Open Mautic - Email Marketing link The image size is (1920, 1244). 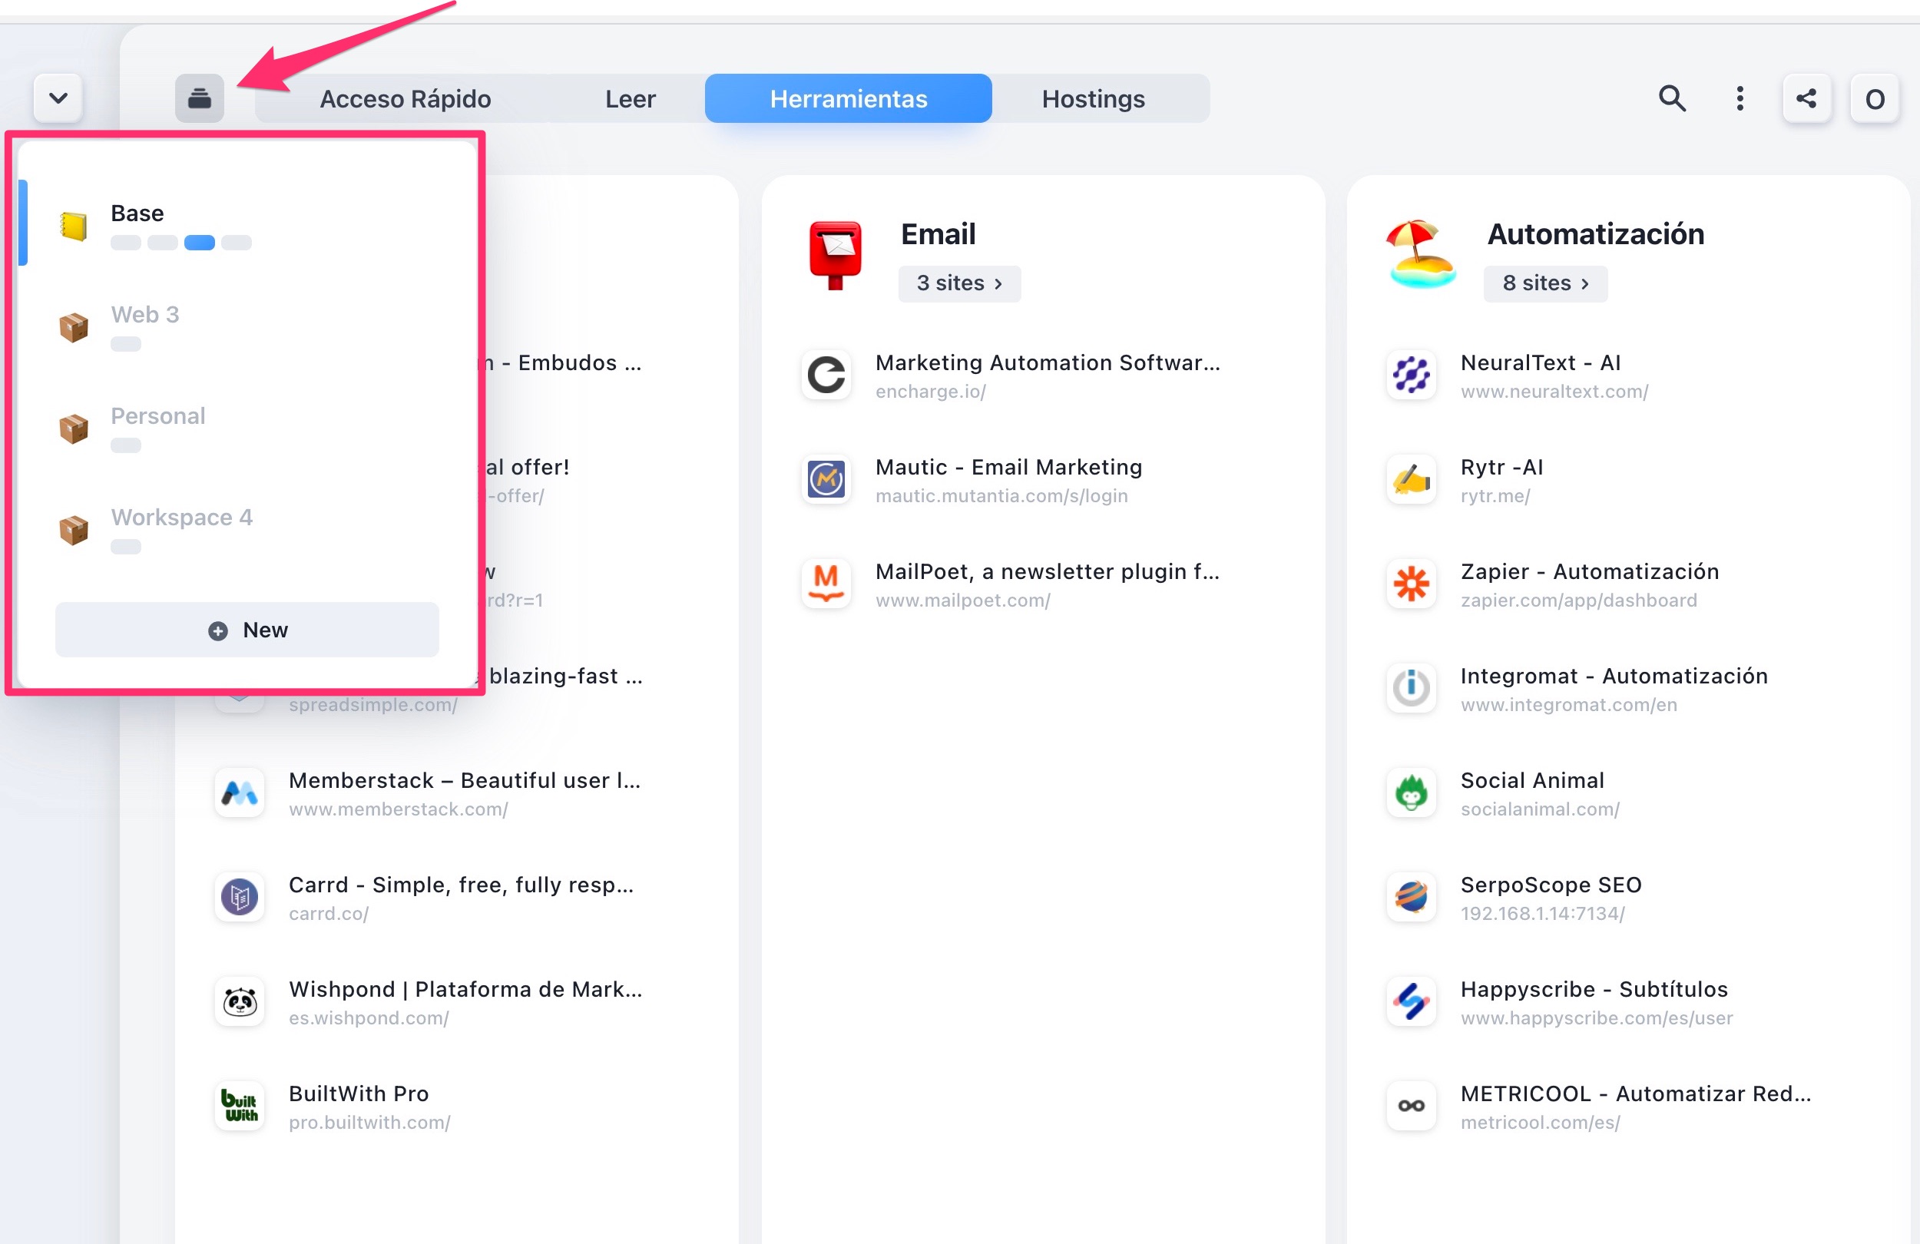click(x=1008, y=467)
